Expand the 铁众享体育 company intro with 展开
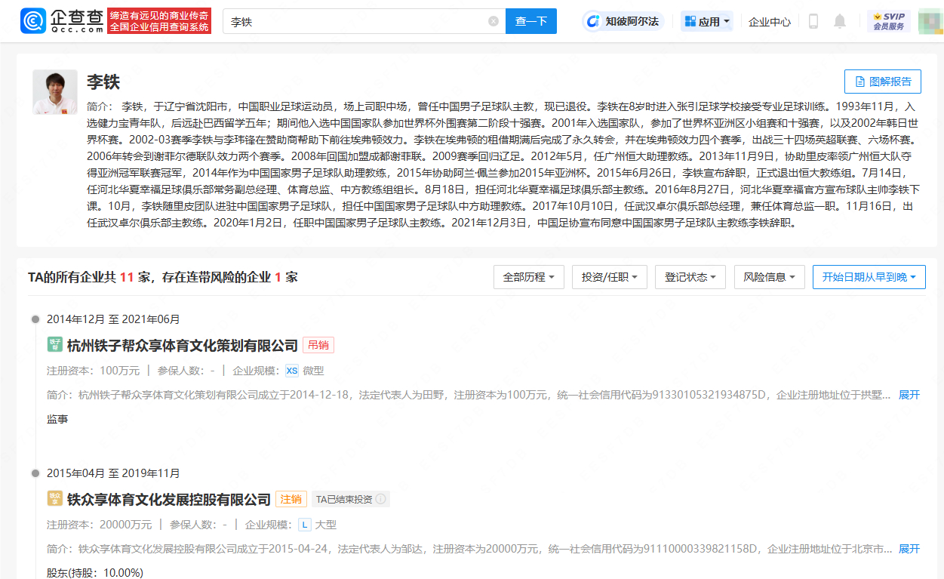 tap(909, 549)
